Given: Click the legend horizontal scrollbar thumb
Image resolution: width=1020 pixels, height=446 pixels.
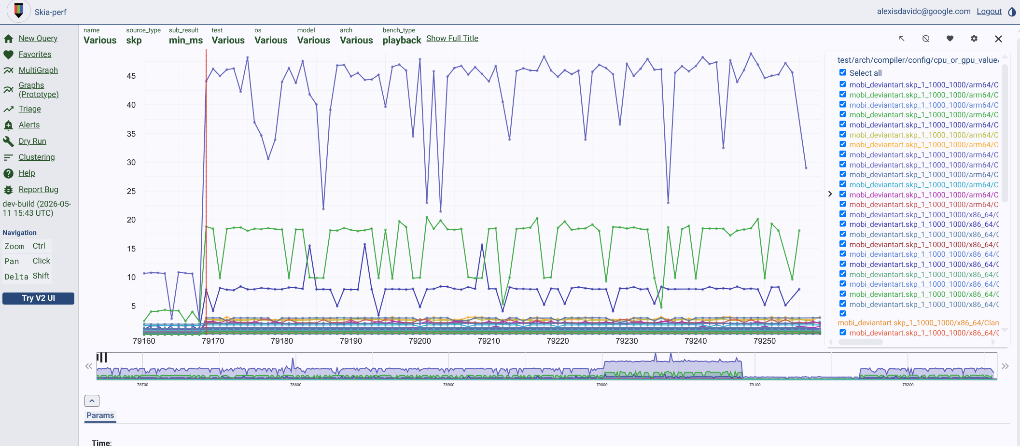Looking at the screenshot, I should (861, 342).
